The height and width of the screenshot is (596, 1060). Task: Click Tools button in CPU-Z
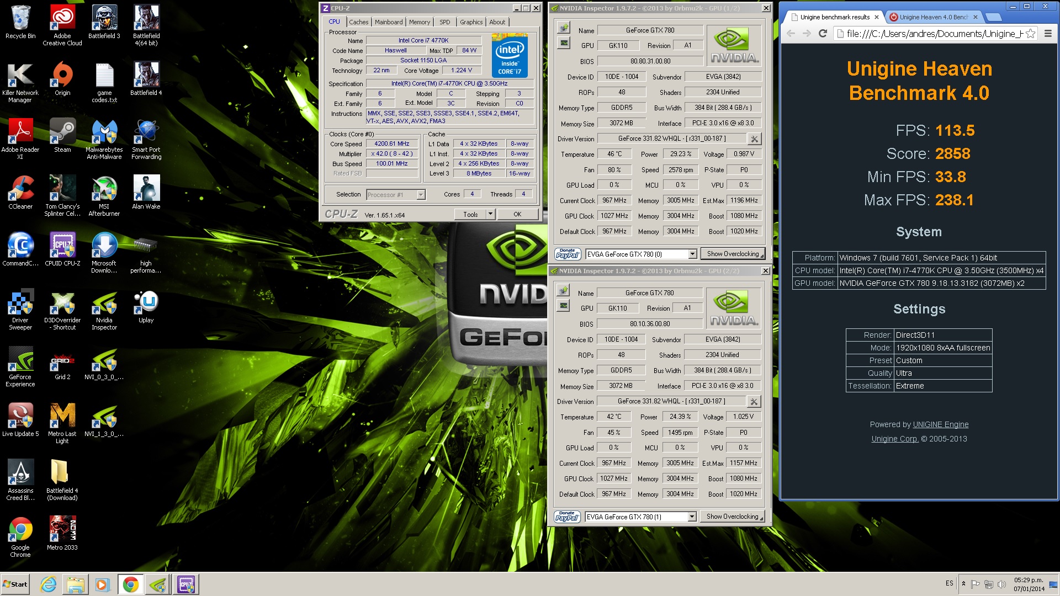pos(470,214)
